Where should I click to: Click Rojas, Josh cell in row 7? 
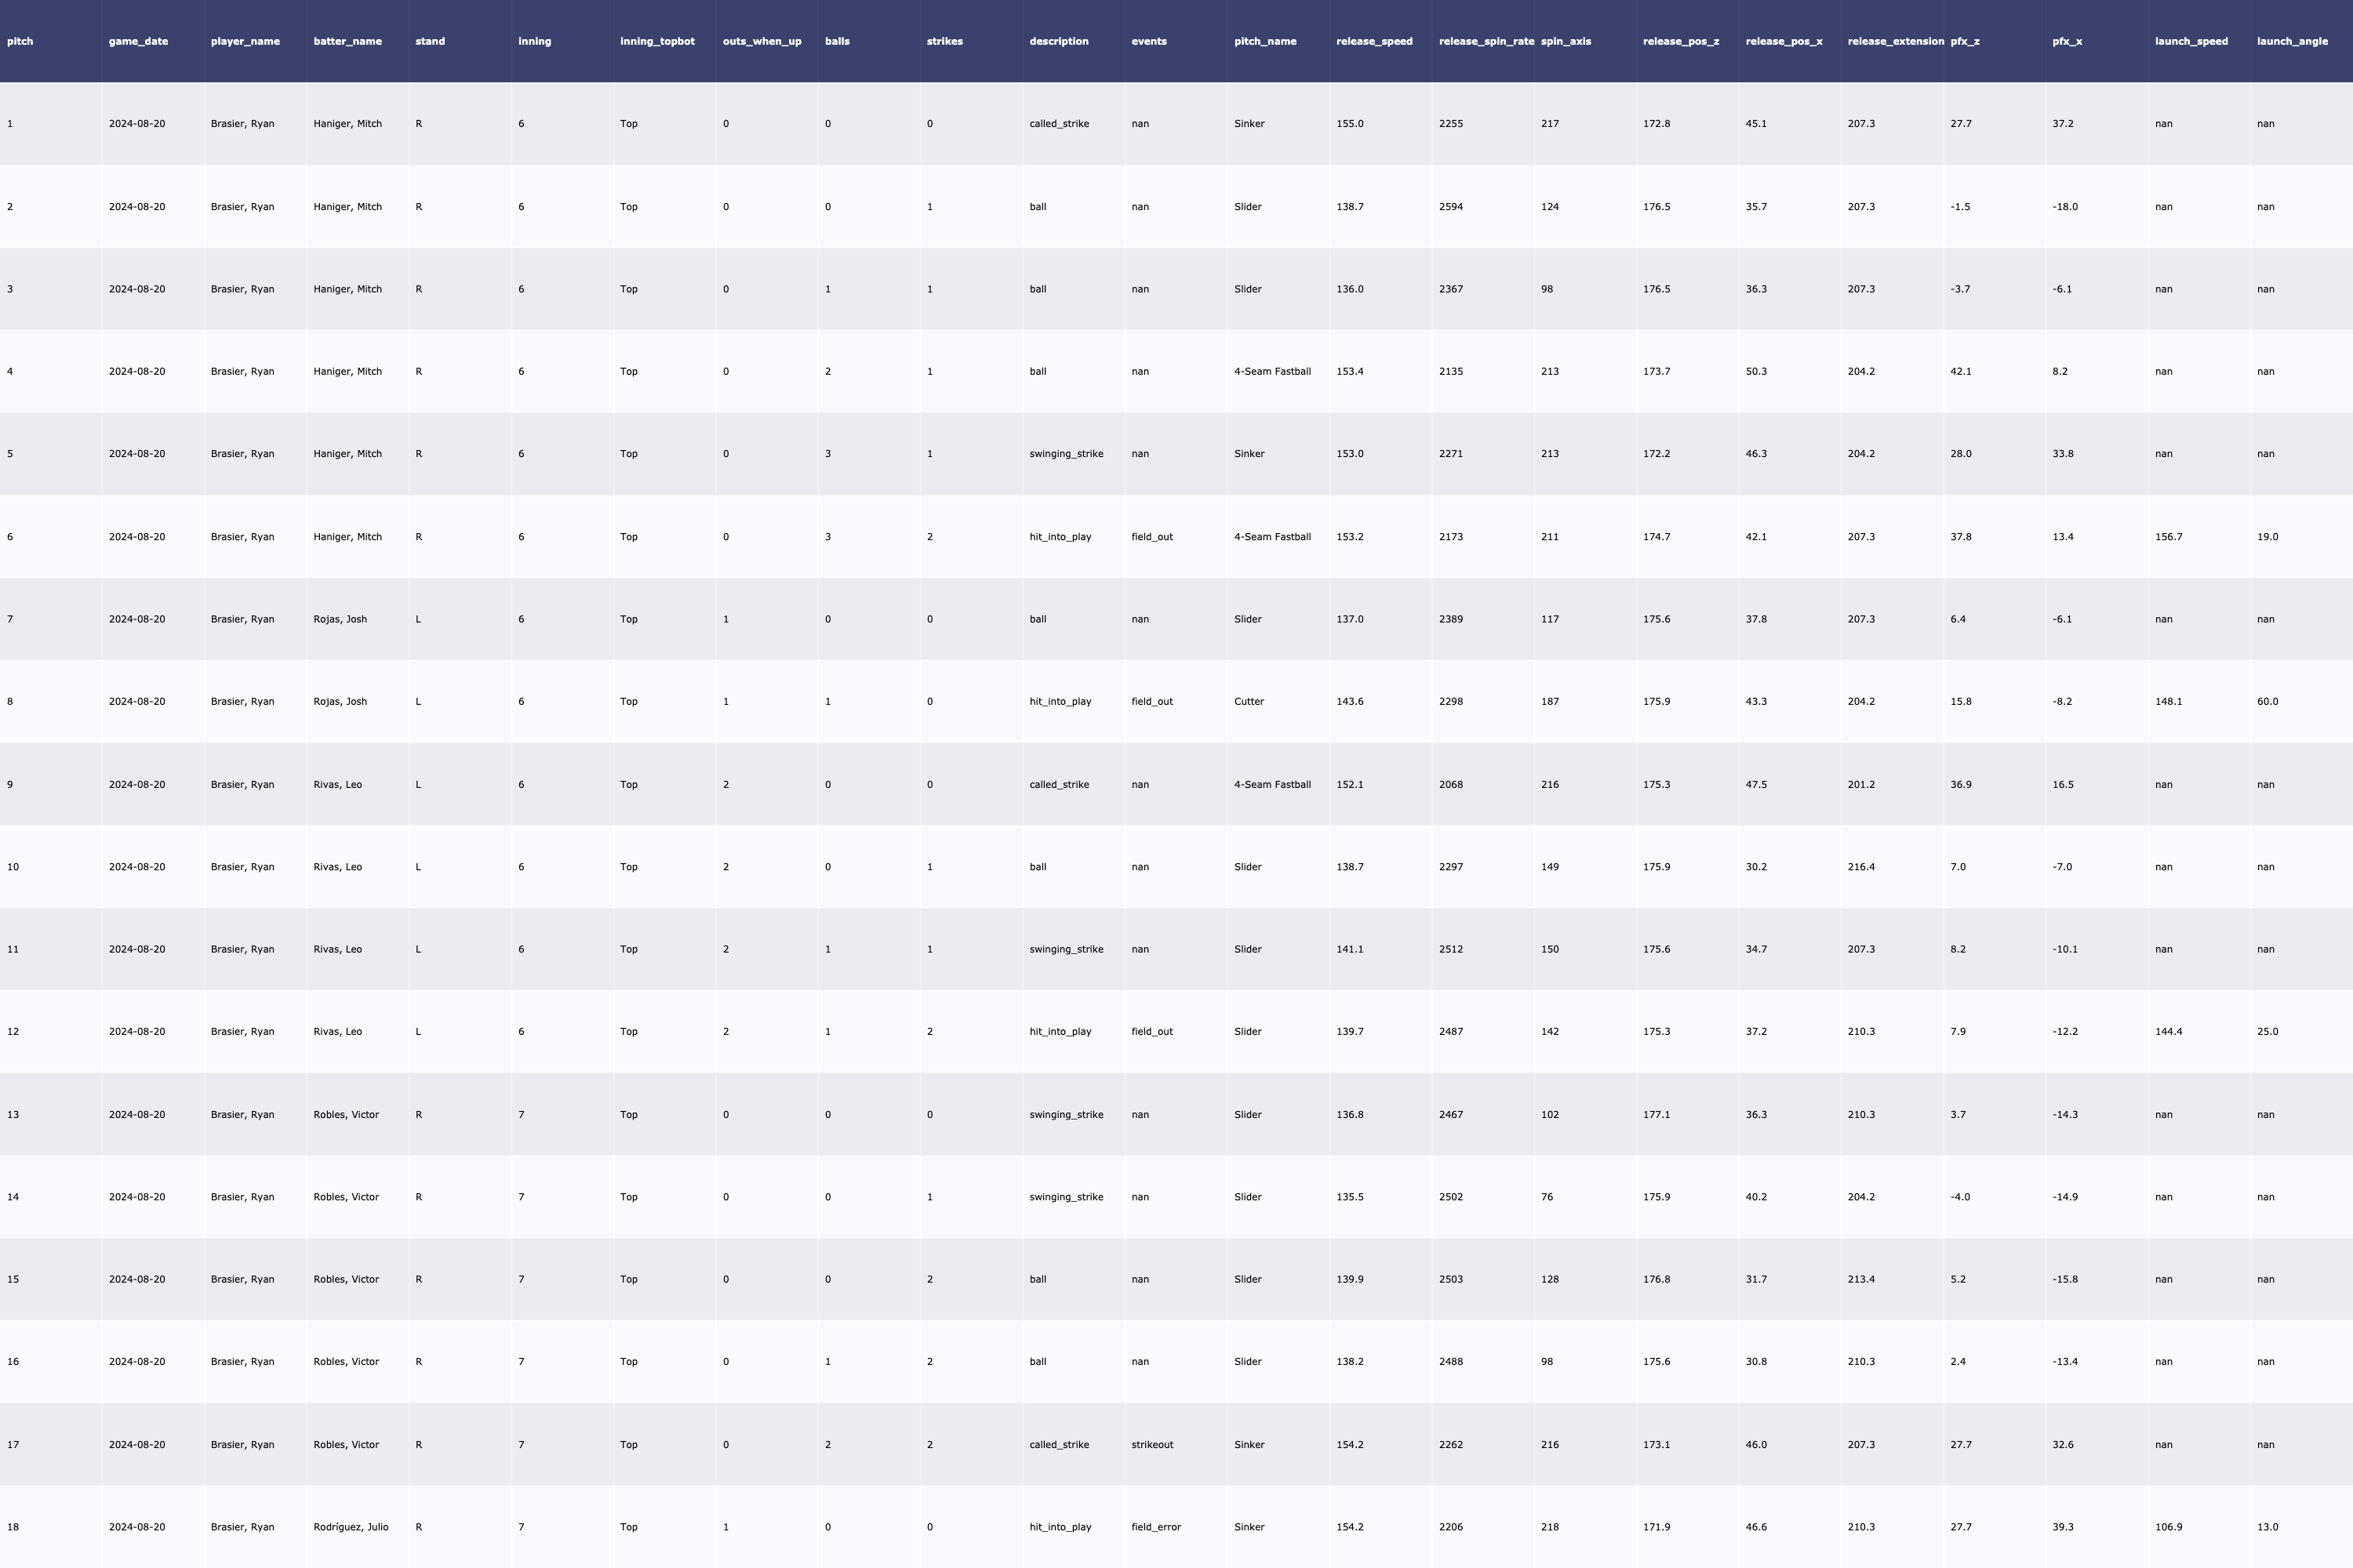coord(339,619)
